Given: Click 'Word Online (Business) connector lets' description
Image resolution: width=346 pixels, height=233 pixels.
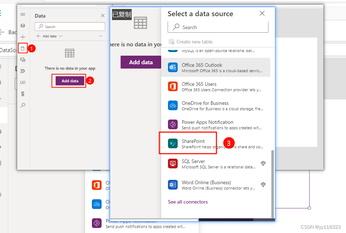Looking at the screenshot, I should pyautogui.click(x=218, y=188).
